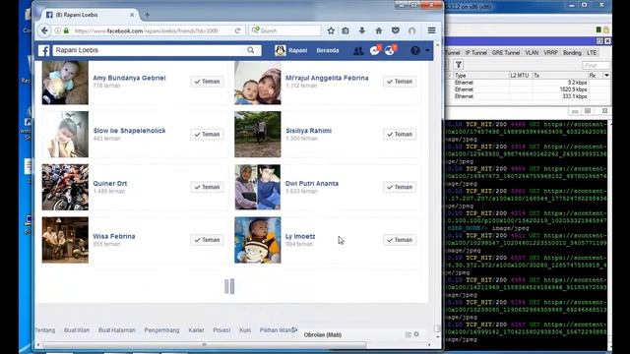Open Facebook friend requests icon
Viewport: 630px width, 354px height.
pos(358,50)
